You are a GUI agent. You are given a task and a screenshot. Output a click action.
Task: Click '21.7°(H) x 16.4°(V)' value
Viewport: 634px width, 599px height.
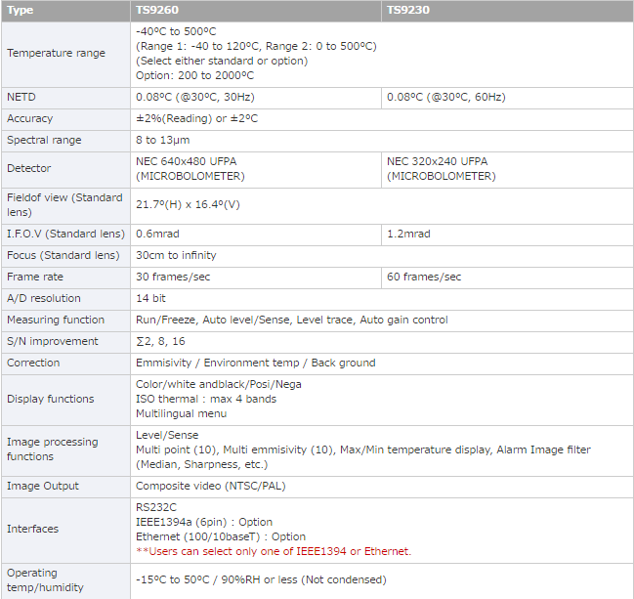click(x=188, y=204)
